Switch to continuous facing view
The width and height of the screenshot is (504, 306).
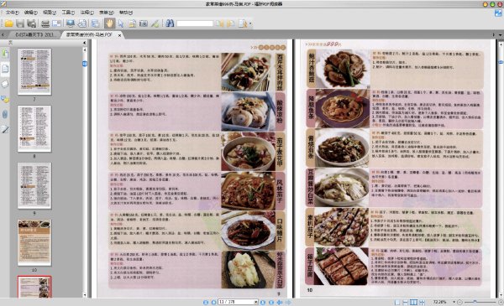[x=422, y=302]
